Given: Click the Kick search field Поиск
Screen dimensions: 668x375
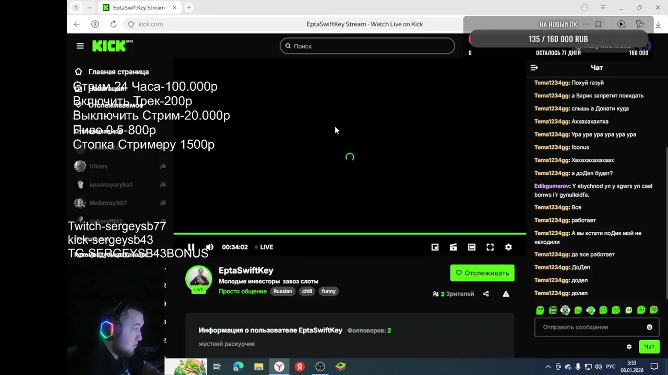Looking at the screenshot, I should [367, 46].
